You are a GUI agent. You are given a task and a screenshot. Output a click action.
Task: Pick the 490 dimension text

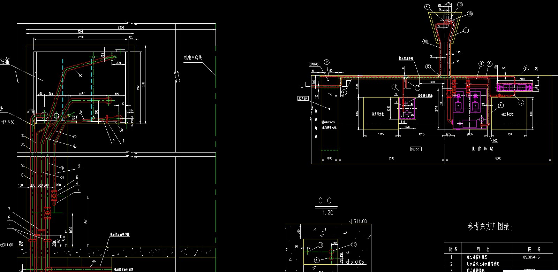pyautogui.click(x=116, y=94)
